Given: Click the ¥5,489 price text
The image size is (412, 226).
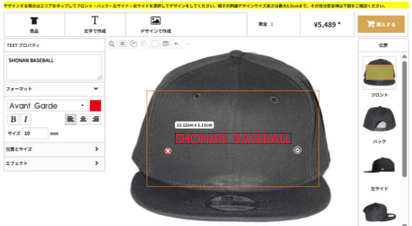Looking at the screenshot, I should (327, 24).
